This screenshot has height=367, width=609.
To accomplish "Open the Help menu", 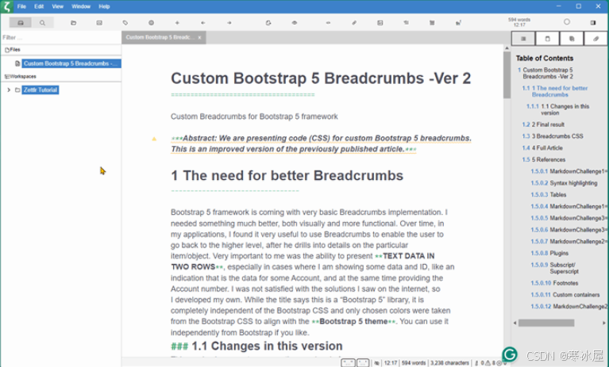I will 104,6.
